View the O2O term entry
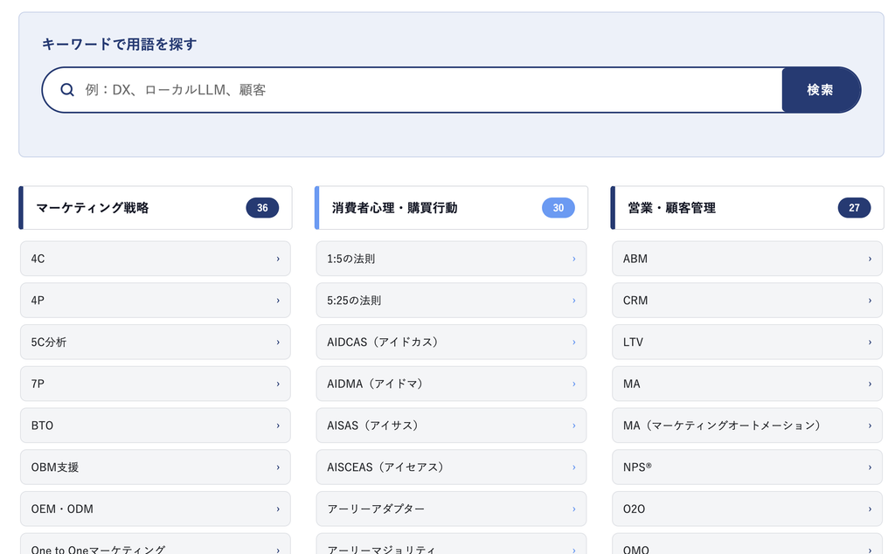The height and width of the screenshot is (554, 895). 747,509
